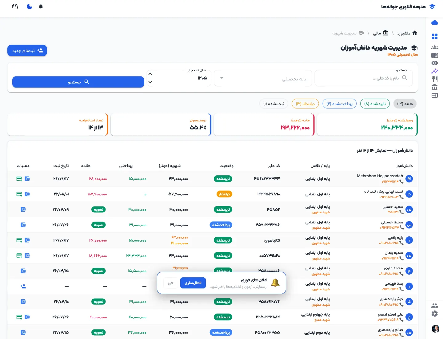Click the ثبت‌نام جدید button
The width and height of the screenshot is (443, 339).
[x=27, y=51]
